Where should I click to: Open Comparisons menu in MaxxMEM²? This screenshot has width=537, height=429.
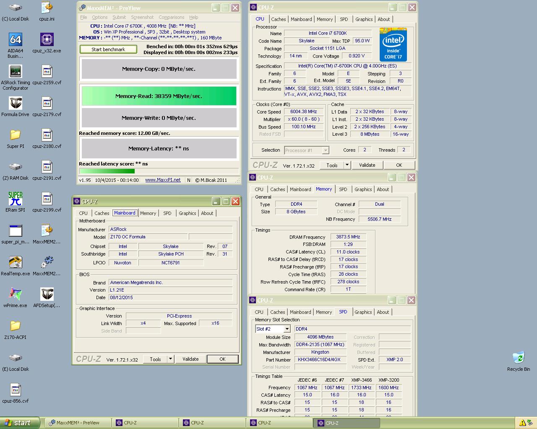click(172, 17)
